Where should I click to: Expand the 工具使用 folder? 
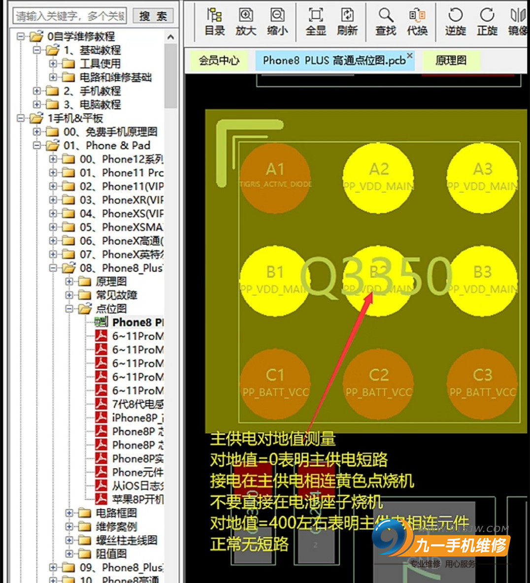click(53, 64)
